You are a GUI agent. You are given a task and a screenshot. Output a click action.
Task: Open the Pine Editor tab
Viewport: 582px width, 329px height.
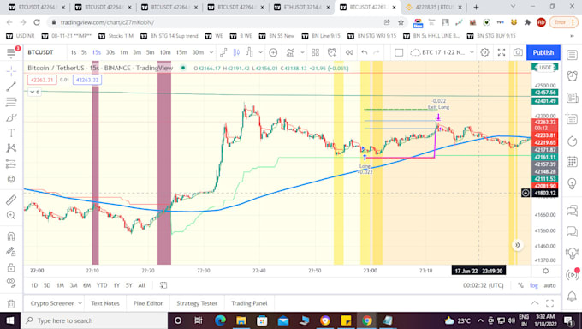148,303
